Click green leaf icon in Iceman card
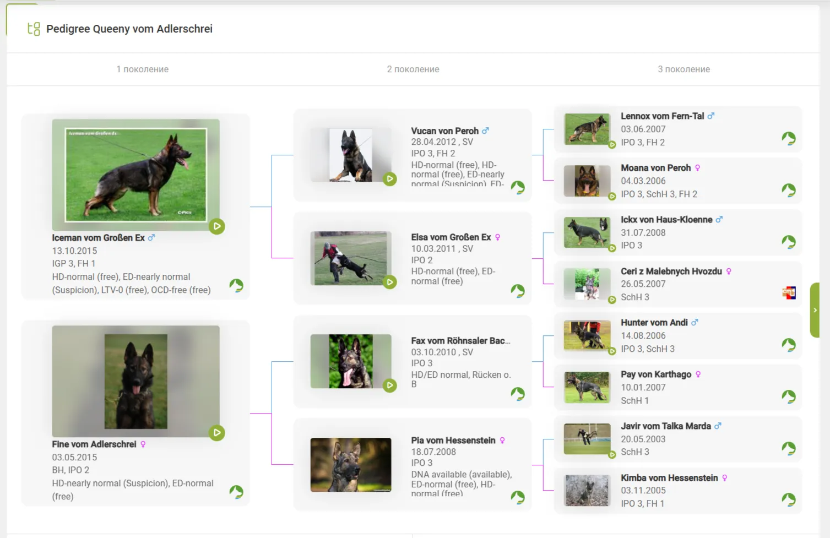The width and height of the screenshot is (830, 538). 236,285
